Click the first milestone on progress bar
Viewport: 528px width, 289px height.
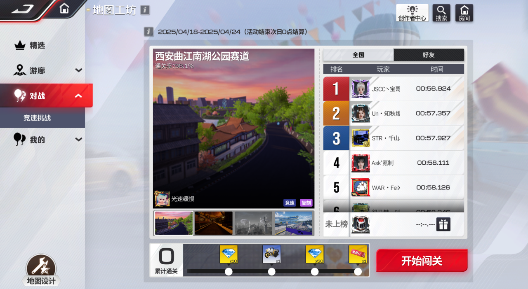(x=229, y=271)
